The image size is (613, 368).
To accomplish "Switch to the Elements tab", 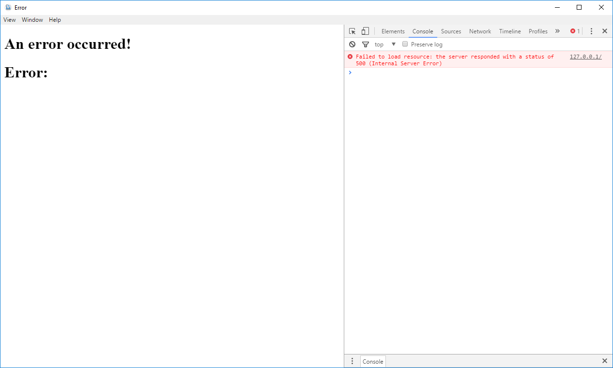I will (393, 31).
